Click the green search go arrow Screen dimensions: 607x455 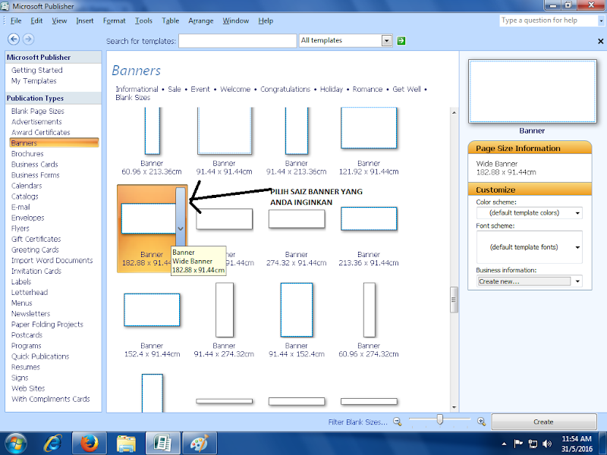click(401, 41)
